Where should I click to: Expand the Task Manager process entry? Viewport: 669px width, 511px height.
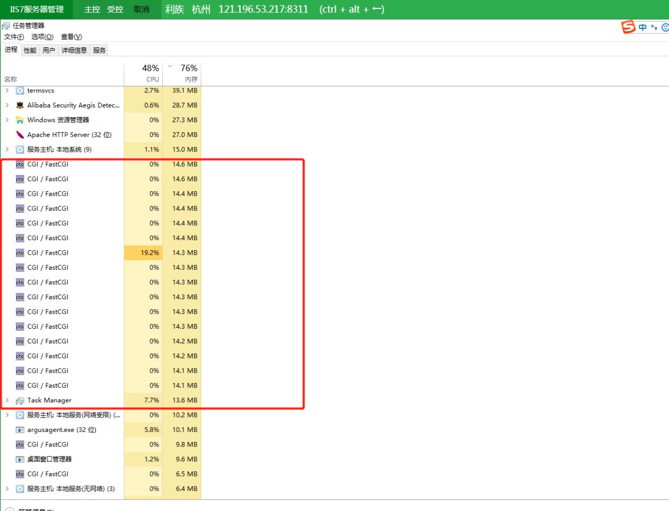(x=7, y=400)
